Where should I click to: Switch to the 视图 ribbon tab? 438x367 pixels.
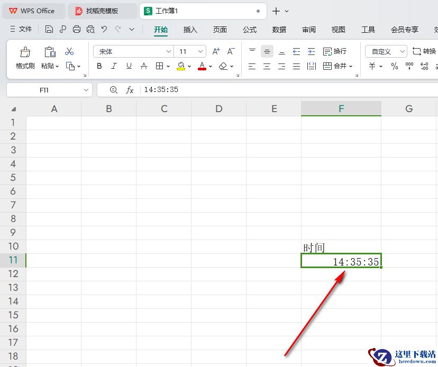pyautogui.click(x=338, y=30)
